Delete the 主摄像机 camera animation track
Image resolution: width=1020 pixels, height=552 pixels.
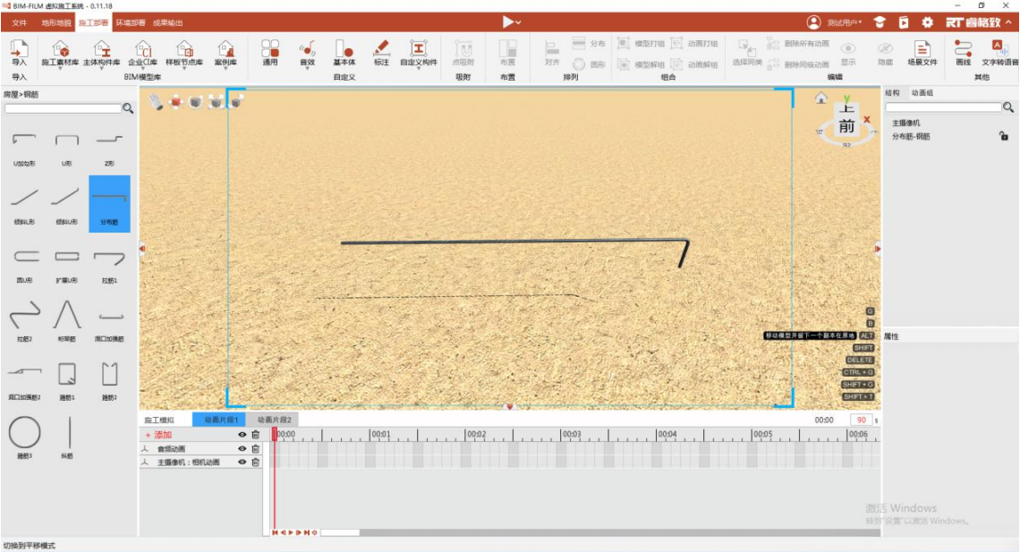click(256, 463)
